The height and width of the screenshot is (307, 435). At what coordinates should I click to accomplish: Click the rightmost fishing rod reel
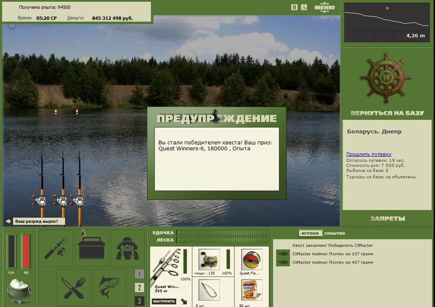pyautogui.click(x=77, y=201)
